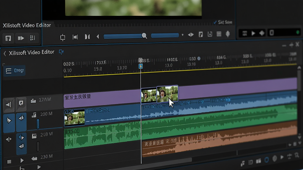The image size is (303, 170).
Task: Click the phone-shaped device icon in the top-right panel
Action: 272,33
